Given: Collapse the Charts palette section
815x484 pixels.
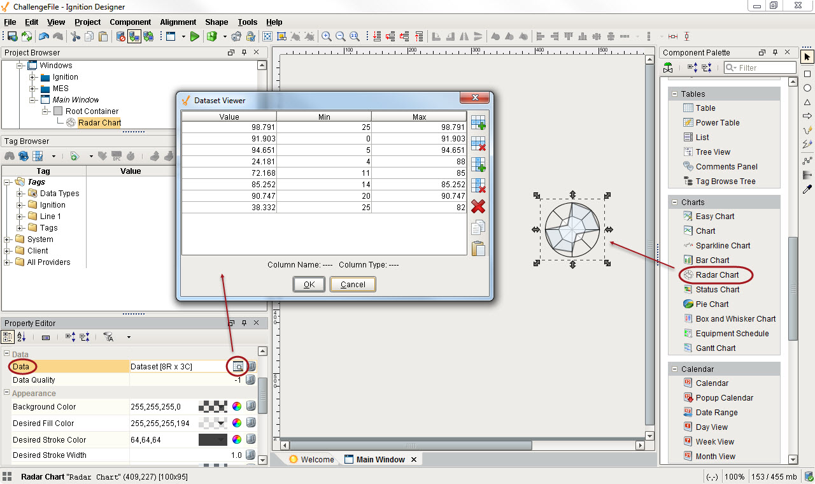Looking at the screenshot, I should [x=674, y=202].
